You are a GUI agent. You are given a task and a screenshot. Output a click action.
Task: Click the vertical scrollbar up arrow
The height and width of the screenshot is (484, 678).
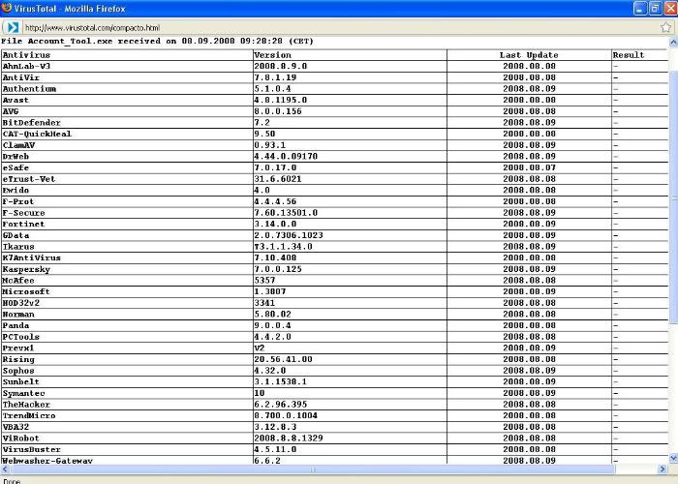[x=673, y=43]
